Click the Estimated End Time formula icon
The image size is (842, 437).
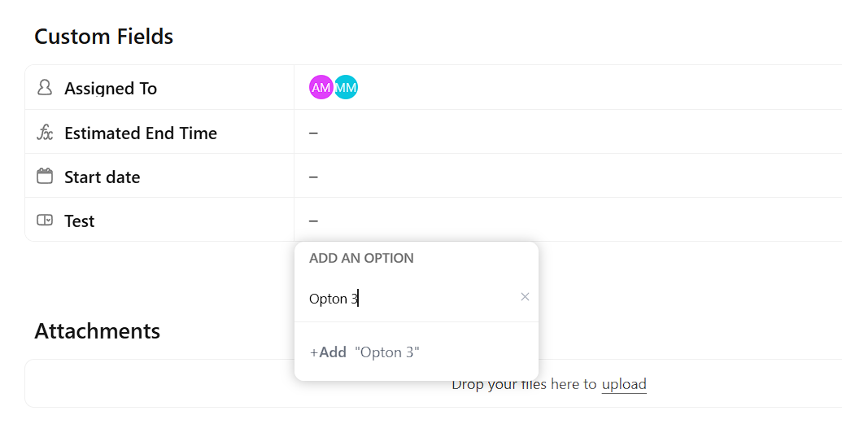(x=45, y=133)
